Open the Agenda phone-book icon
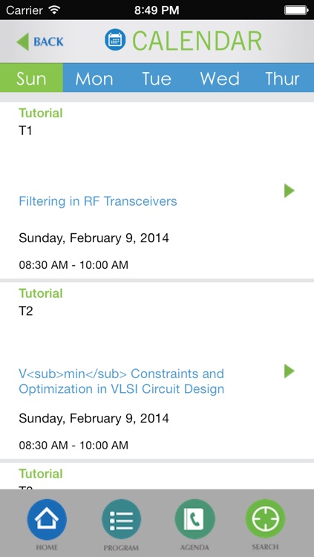 click(194, 518)
